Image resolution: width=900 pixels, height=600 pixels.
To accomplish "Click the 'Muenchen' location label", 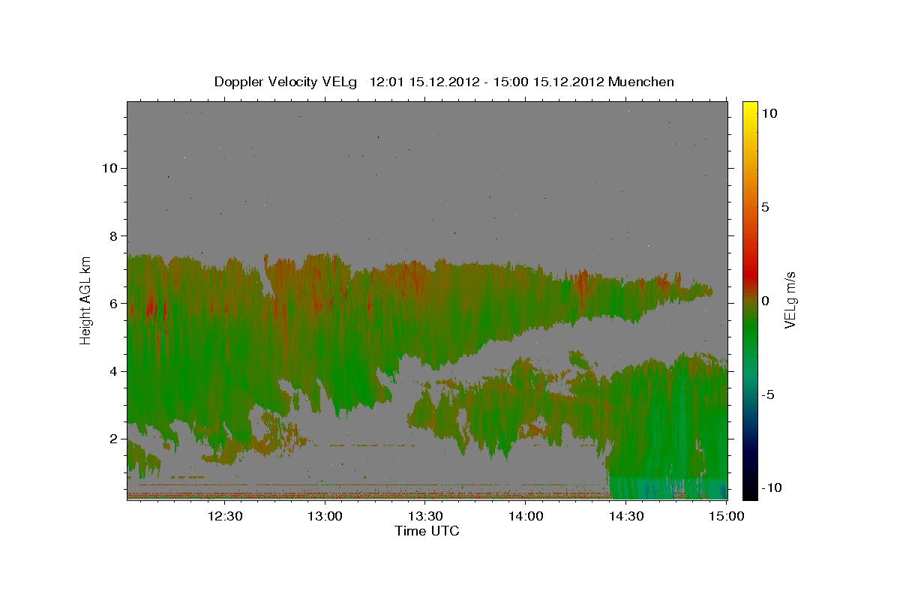I will tap(641, 82).
